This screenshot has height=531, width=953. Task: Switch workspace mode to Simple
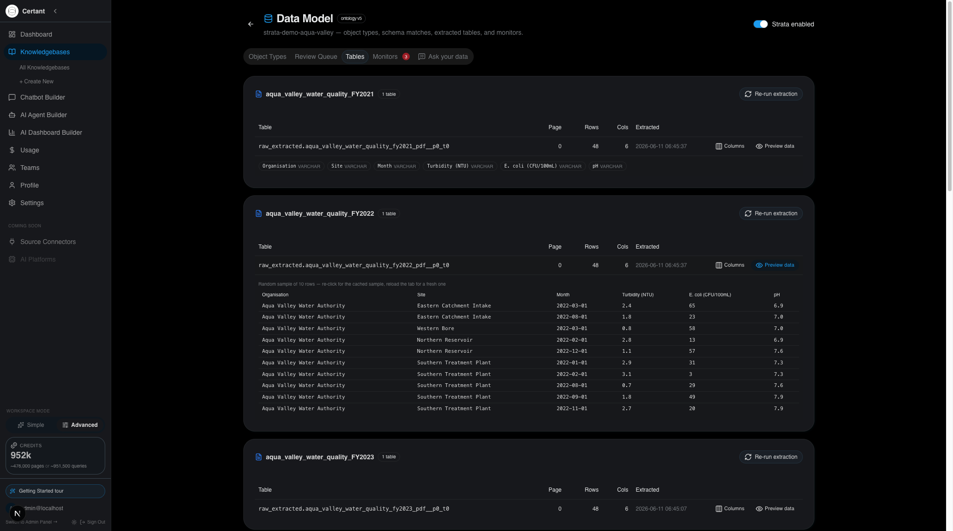(x=31, y=425)
